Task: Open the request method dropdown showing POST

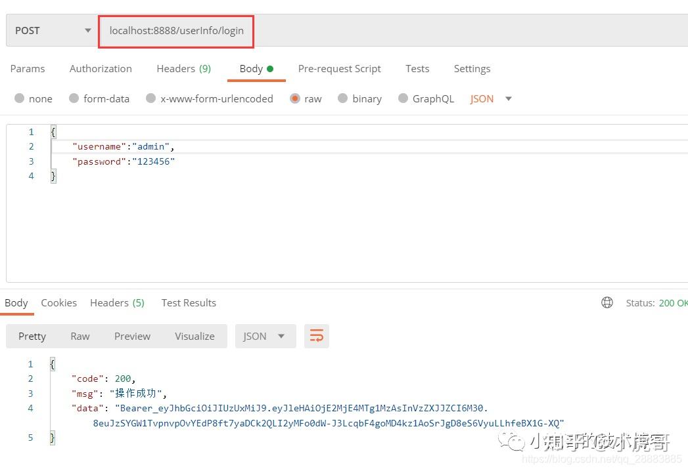Action: 49,30
